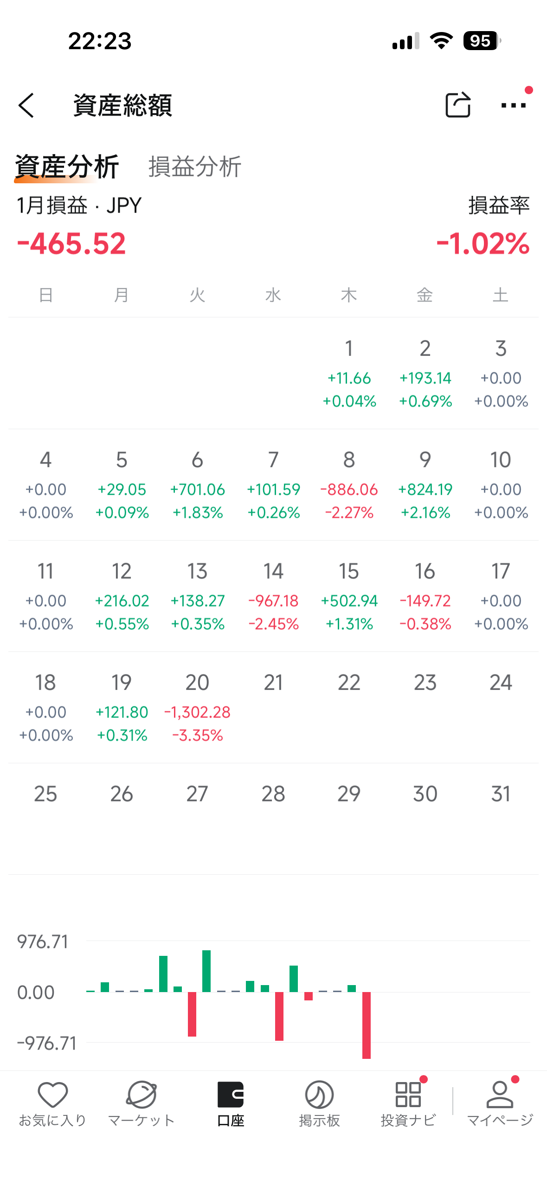Select the 資産分析 tab

click(67, 167)
